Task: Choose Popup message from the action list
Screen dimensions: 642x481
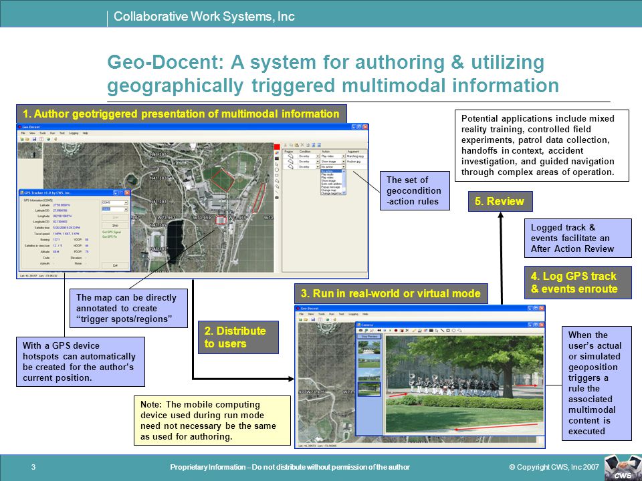Action: coord(331,187)
